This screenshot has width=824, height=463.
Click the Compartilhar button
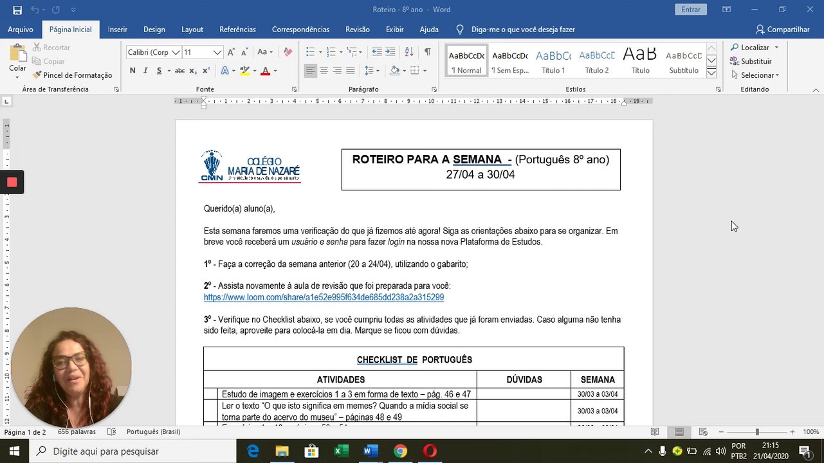tap(782, 30)
